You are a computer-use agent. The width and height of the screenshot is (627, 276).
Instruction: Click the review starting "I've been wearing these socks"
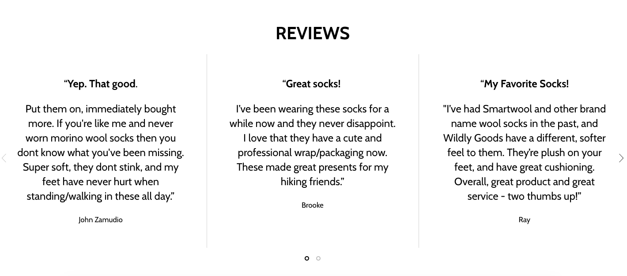pyautogui.click(x=313, y=145)
